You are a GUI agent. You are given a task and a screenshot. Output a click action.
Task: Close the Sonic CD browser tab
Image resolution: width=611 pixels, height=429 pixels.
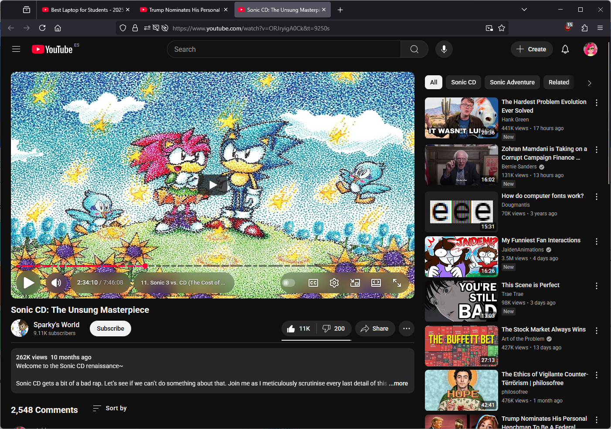coord(324,10)
